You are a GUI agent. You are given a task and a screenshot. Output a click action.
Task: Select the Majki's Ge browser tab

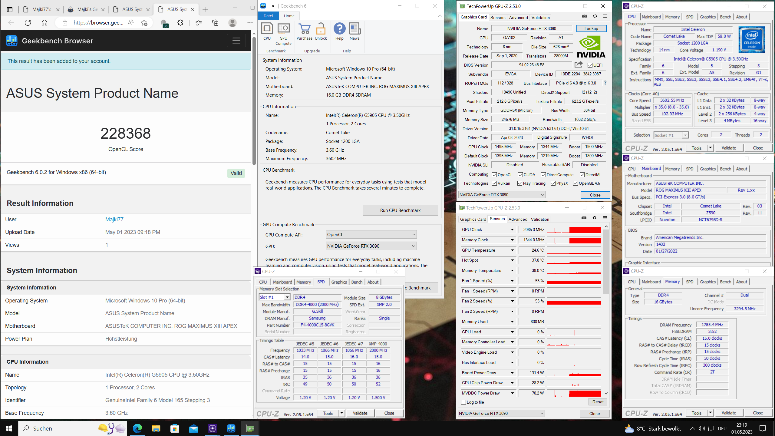coord(86,9)
